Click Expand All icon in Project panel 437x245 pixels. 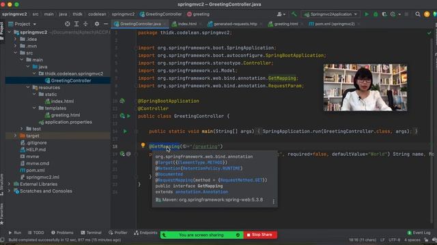76,24
